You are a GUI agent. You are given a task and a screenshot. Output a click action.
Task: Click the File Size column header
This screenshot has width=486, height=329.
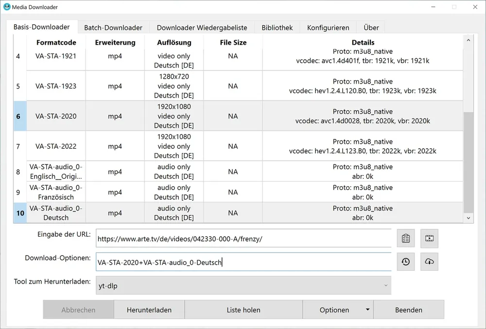pos(233,42)
